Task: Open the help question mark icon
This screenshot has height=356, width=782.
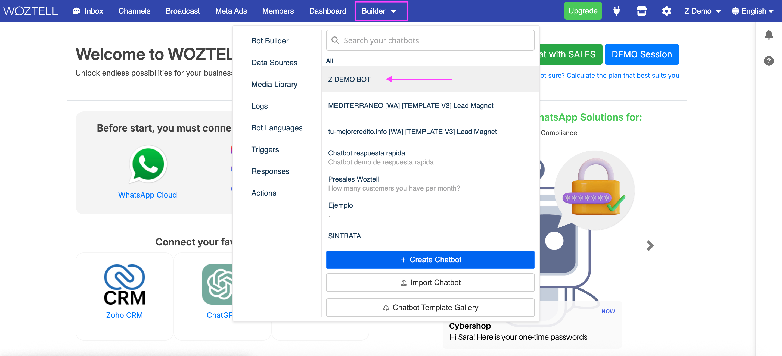Action: [769, 61]
